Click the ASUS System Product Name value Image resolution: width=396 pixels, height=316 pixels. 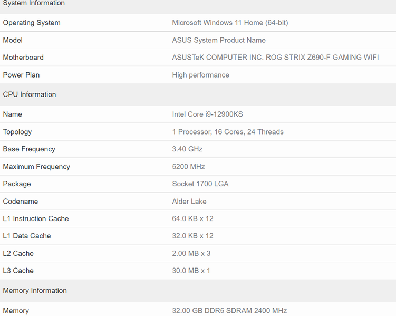(x=219, y=40)
